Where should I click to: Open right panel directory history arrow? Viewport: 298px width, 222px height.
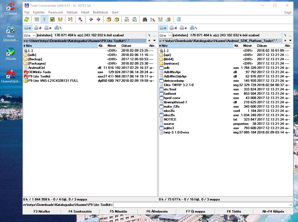click(x=290, y=41)
